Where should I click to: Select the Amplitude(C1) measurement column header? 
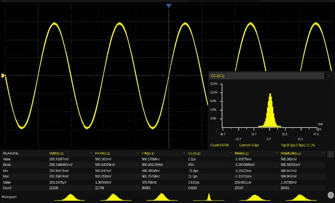click(291, 153)
